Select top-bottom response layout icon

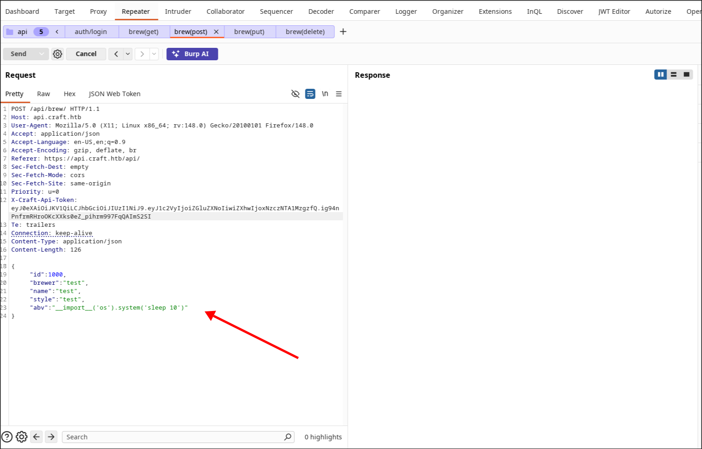[673, 75]
